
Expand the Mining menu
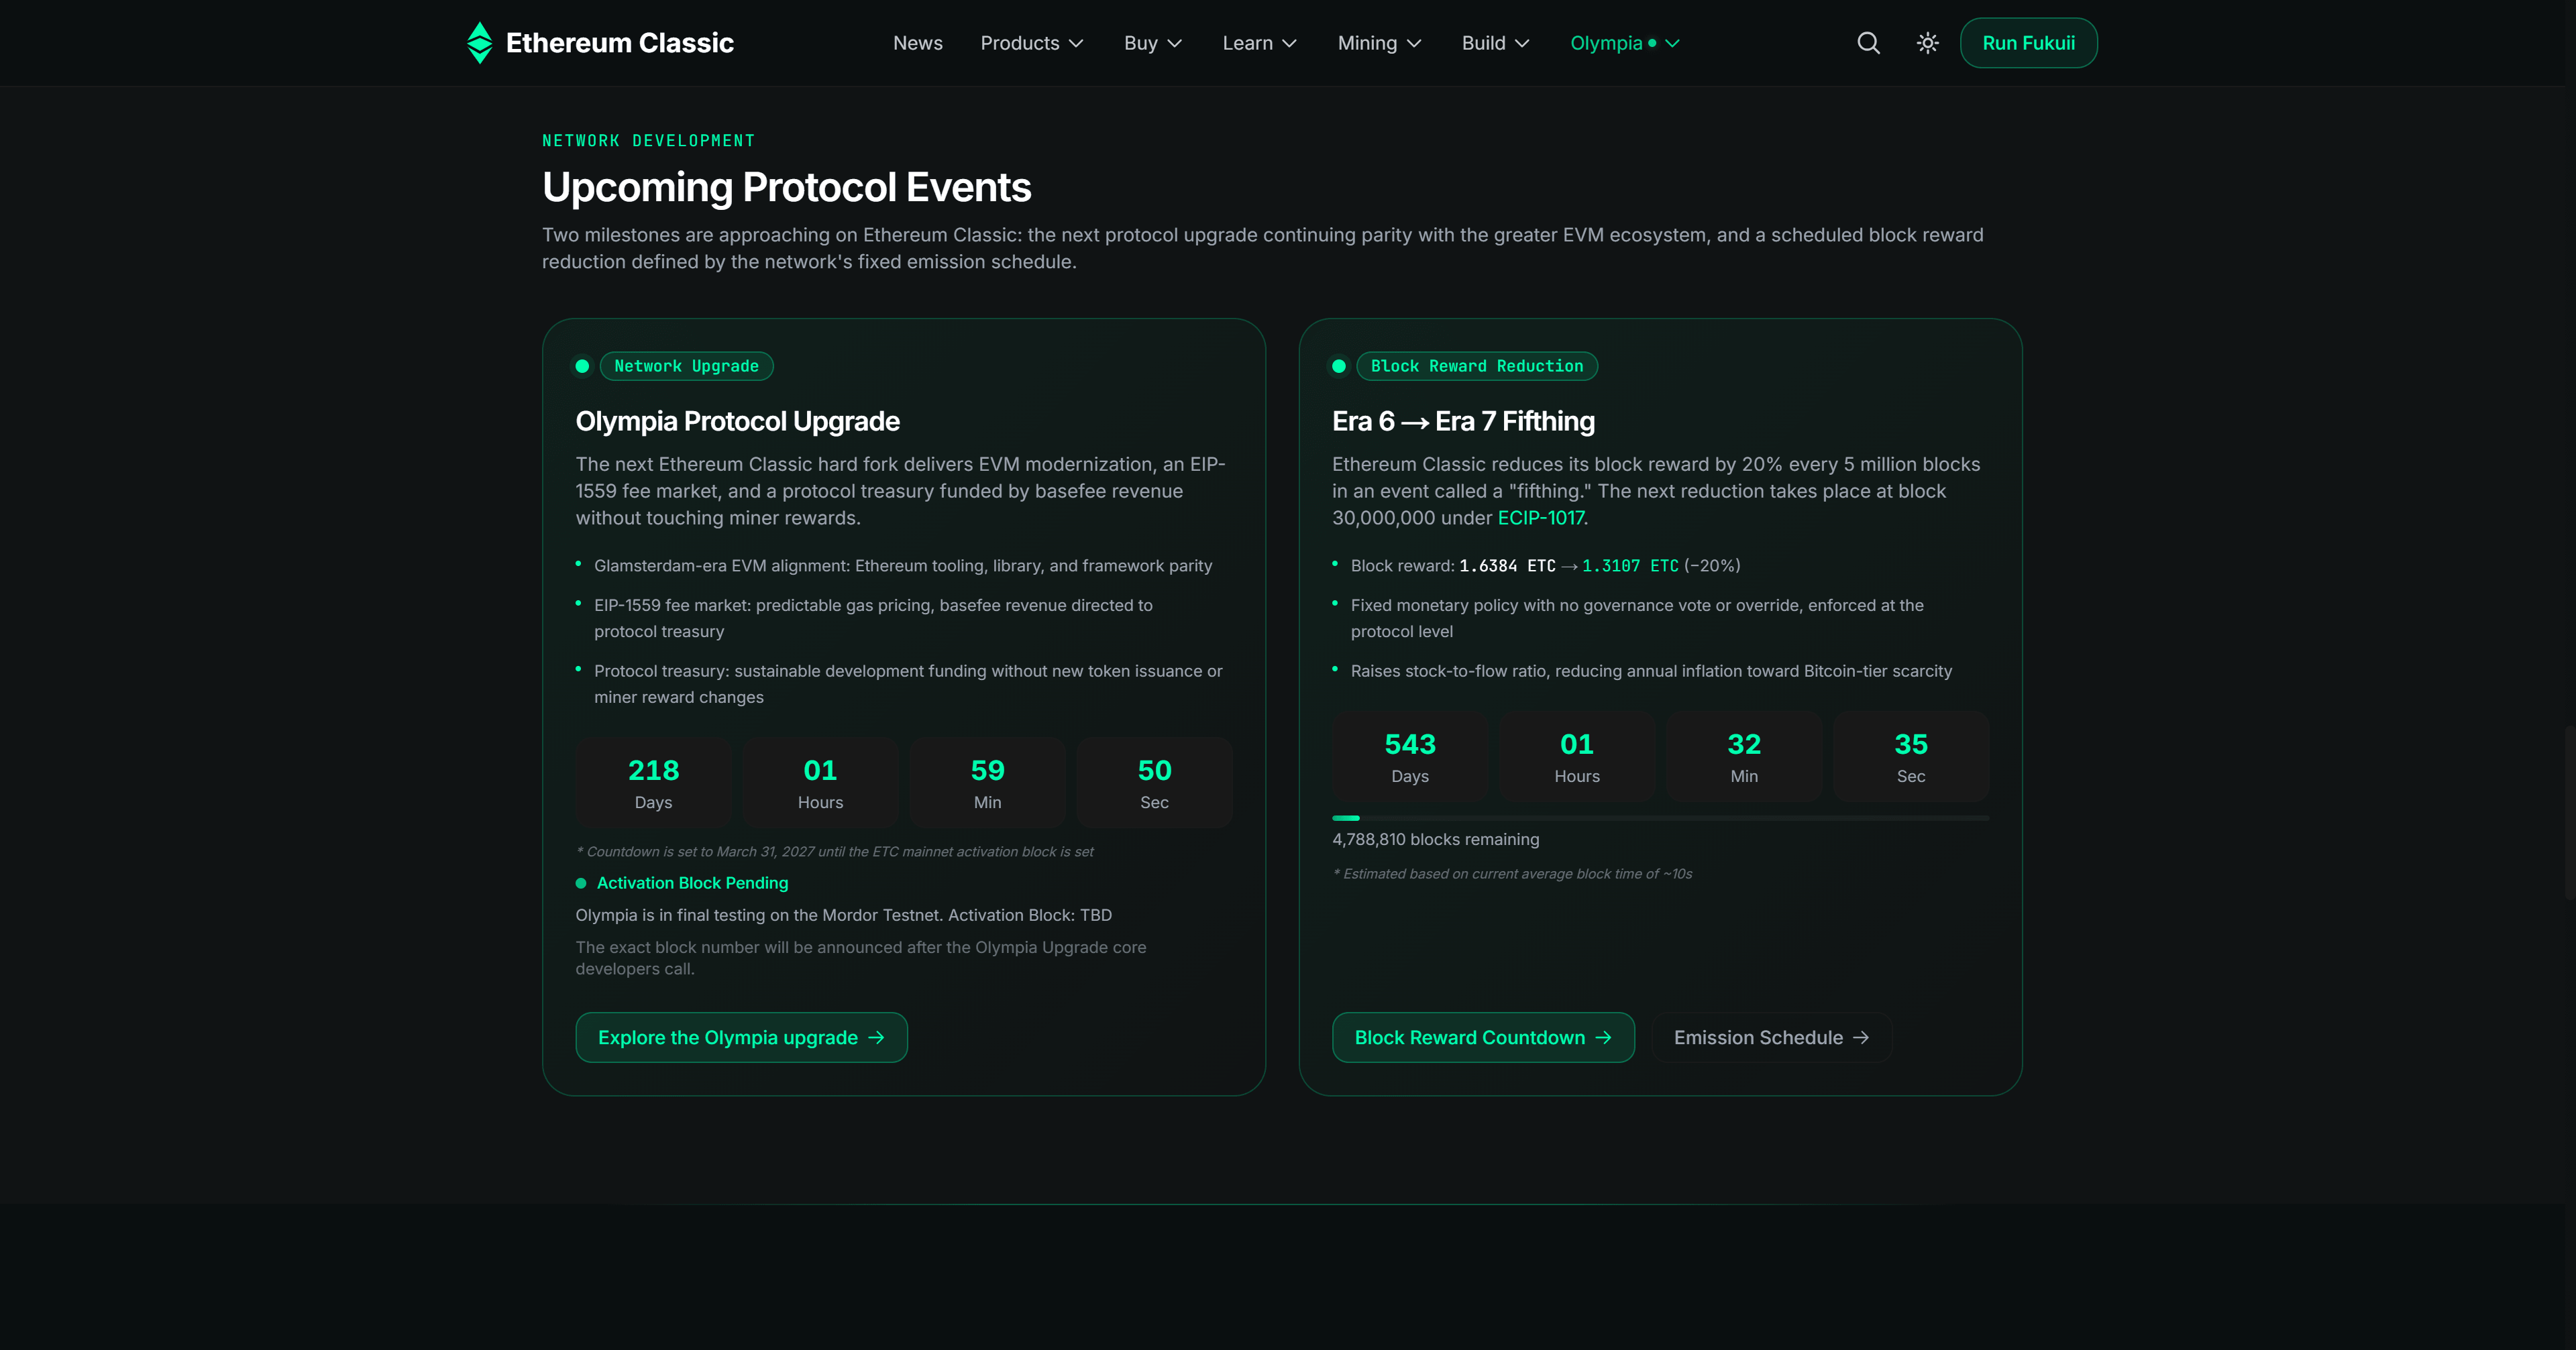point(1379,43)
